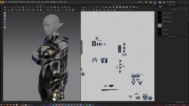Open the Preferences menu
Viewport: 189px width, 106px height.
[x=54, y=2]
